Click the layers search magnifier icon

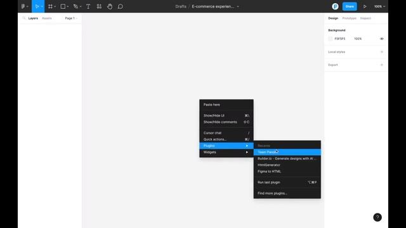[x=24, y=18]
